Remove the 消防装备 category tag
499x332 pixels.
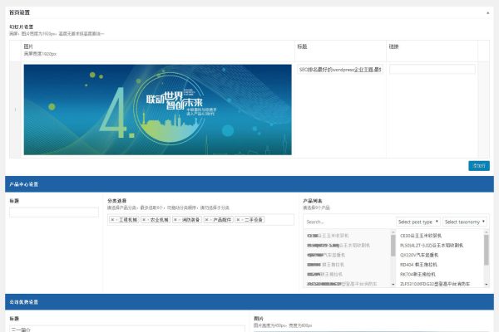(176, 220)
